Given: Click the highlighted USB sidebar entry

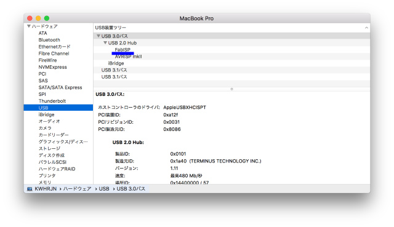Looking at the screenshot, I should pos(58,108).
